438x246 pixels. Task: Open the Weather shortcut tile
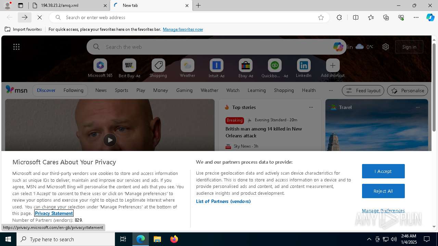coord(188,68)
